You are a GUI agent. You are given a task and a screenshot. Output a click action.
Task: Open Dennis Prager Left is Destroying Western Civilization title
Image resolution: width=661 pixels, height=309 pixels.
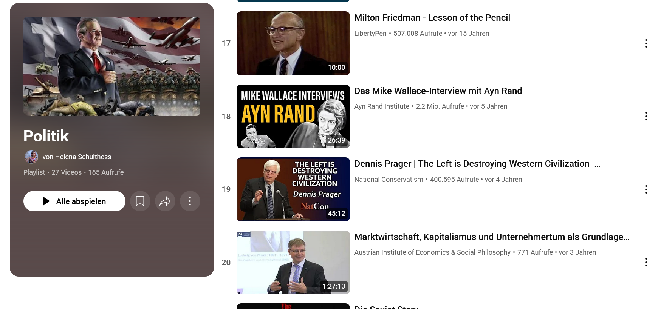[x=477, y=164]
